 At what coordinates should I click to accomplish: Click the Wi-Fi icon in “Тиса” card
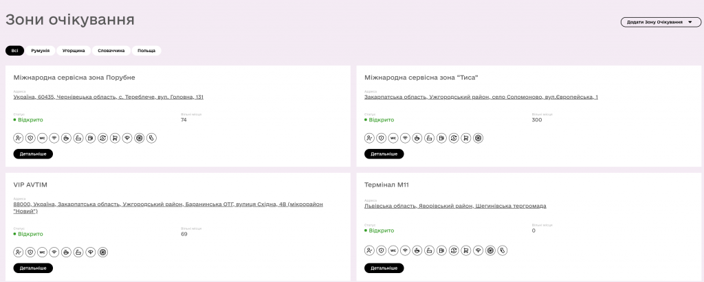pos(406,138)
